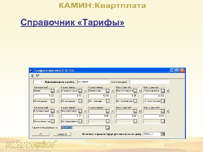203x152 pixels.
Task: Clear Начисление10 with its X button
Action: [167, 111]
